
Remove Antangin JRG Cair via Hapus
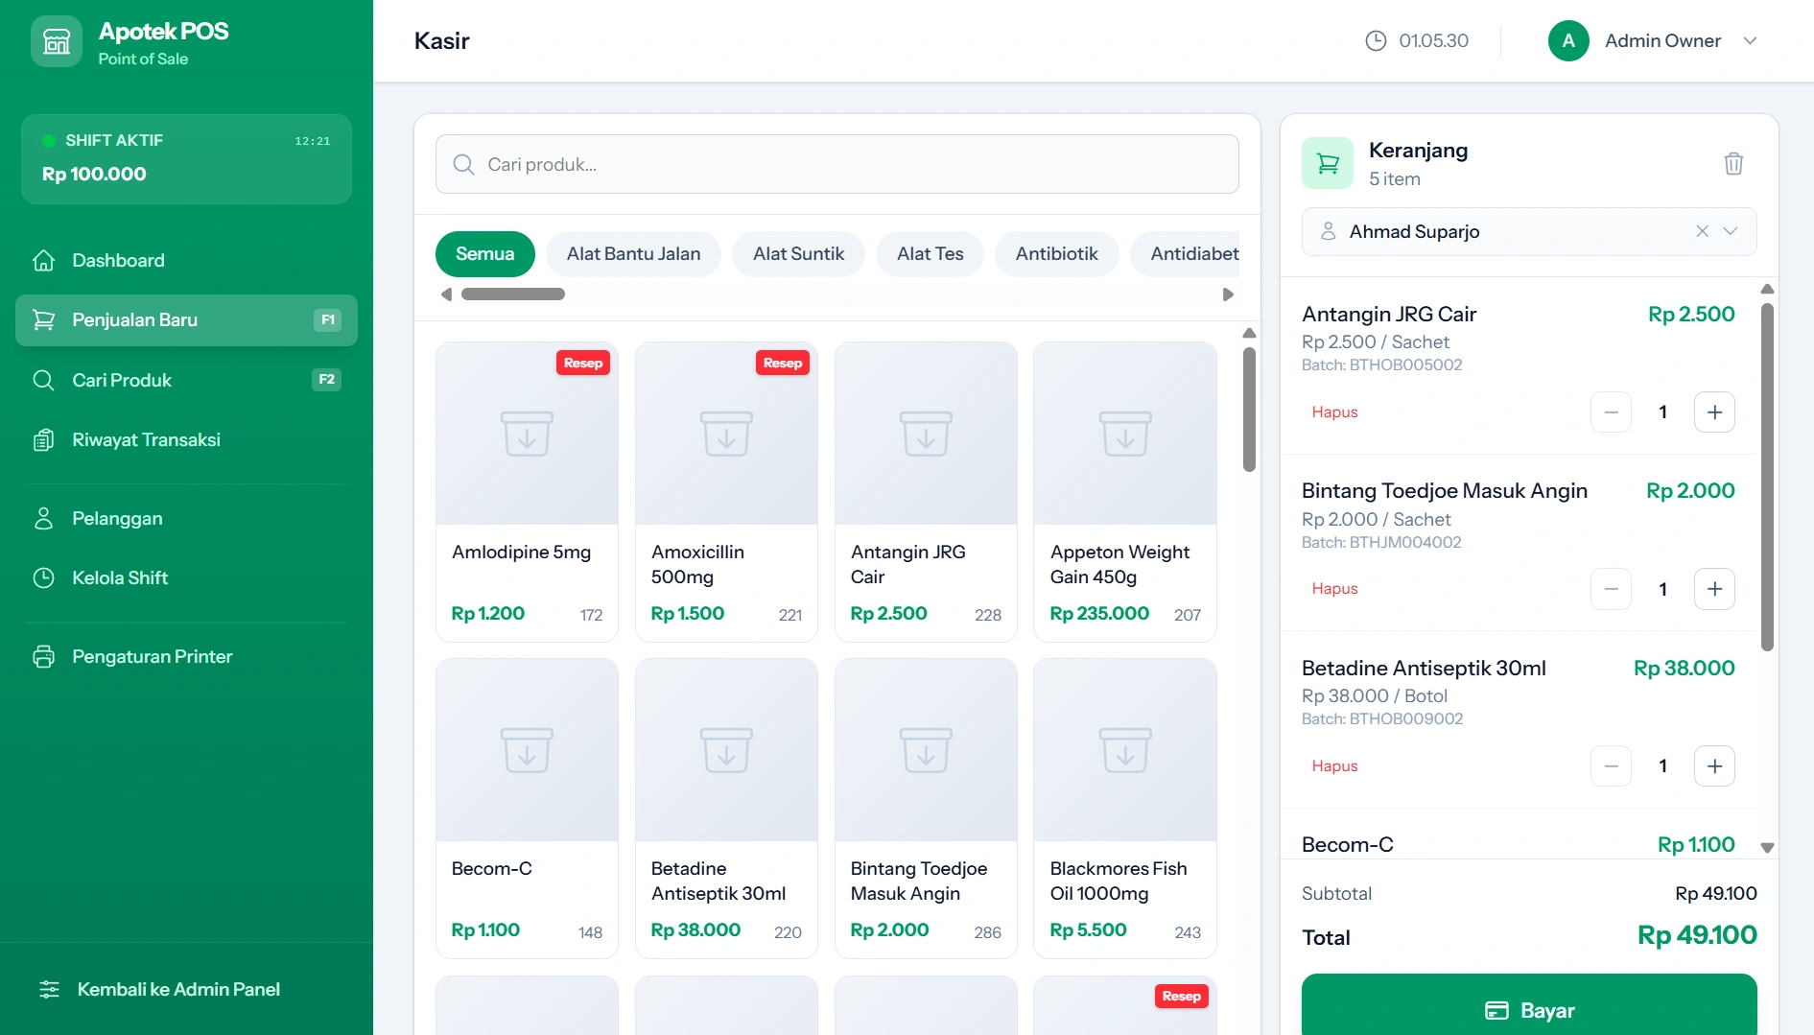[x=1334, y=412]
